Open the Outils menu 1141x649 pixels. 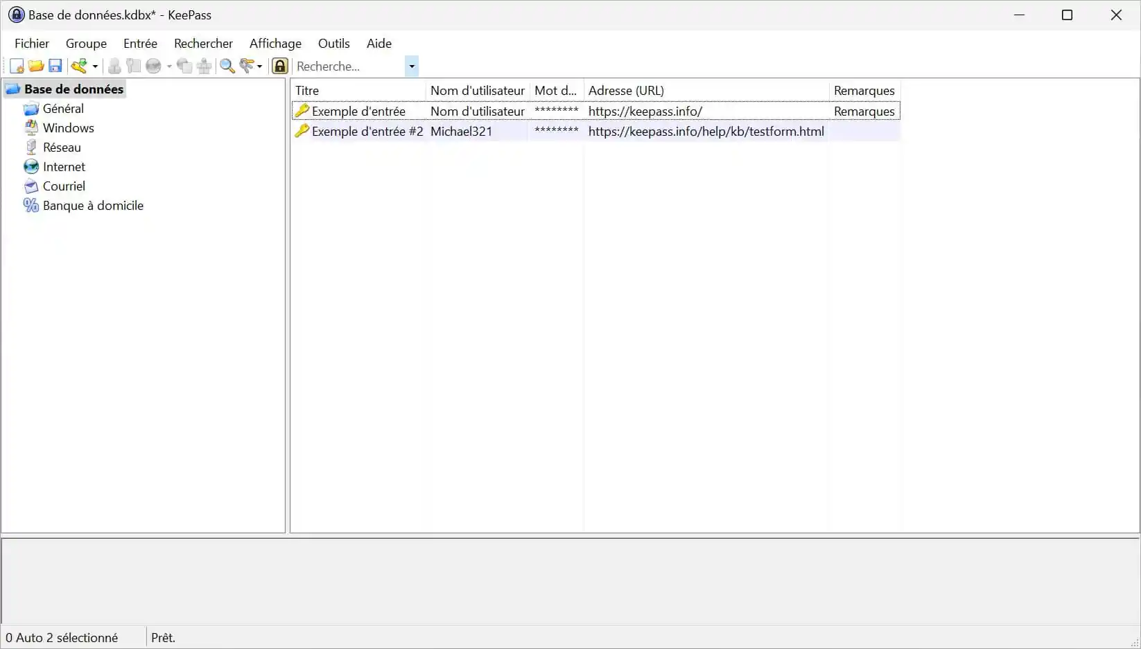tap(333, 43)
